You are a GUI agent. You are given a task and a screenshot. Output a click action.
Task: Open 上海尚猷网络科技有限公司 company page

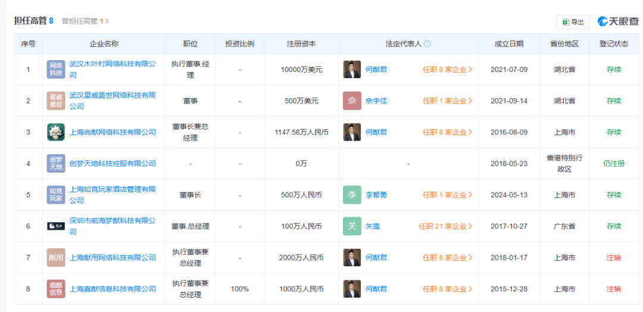point(113,132)
